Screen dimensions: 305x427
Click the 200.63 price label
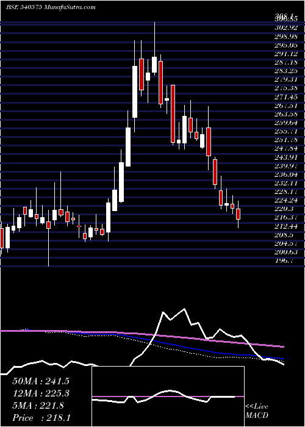tap(287, 252)
